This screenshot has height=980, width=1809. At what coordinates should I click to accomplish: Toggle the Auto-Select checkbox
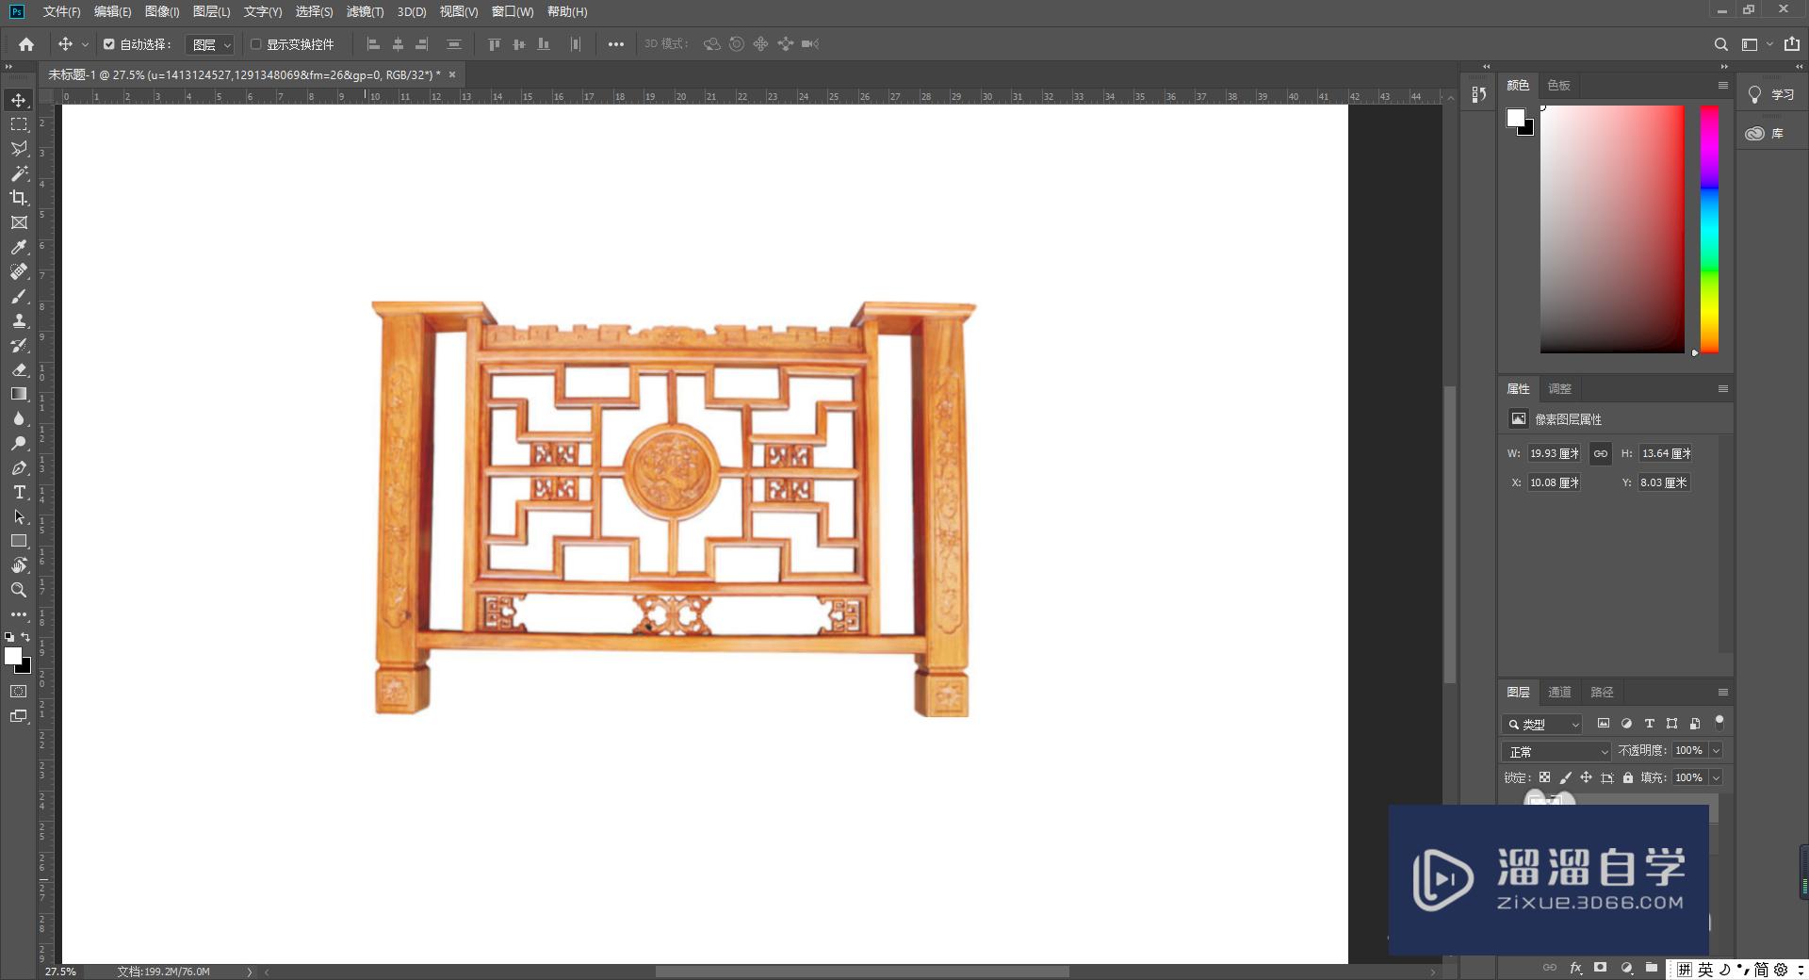tap(109, 44)
